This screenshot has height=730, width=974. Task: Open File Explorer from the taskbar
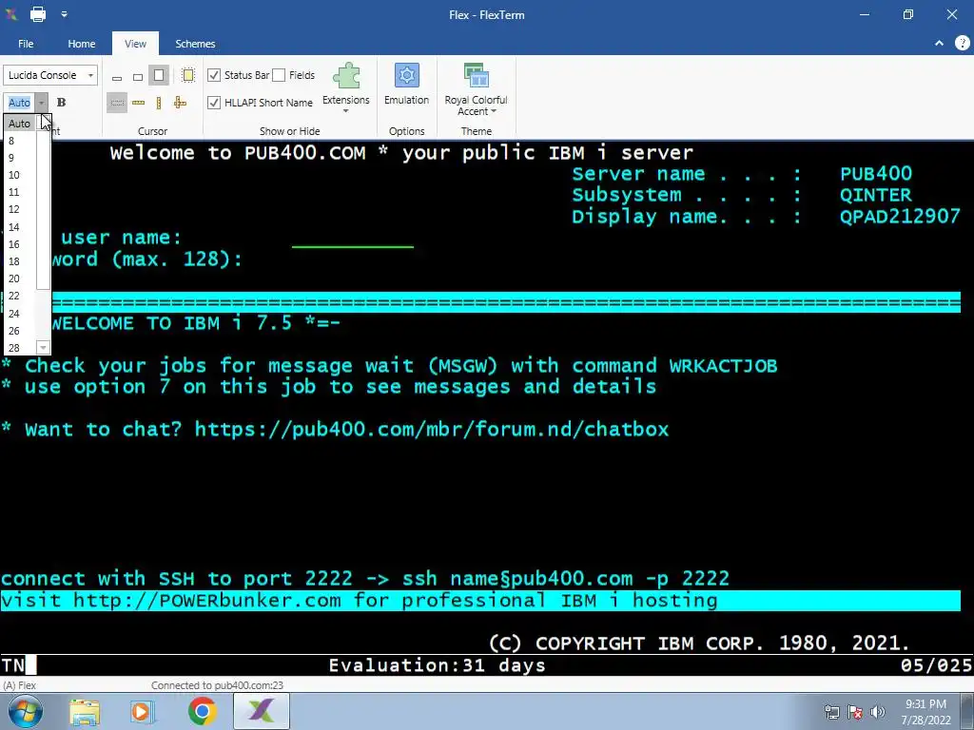coord(85,712)
